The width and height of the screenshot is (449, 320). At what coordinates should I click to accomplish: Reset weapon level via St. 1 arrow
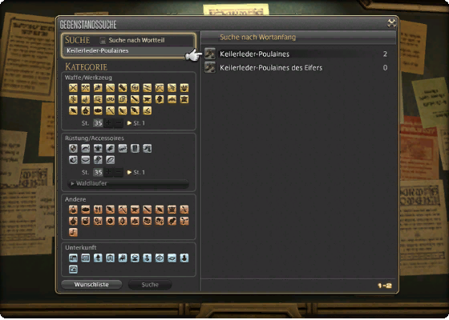tap(136, 123)
